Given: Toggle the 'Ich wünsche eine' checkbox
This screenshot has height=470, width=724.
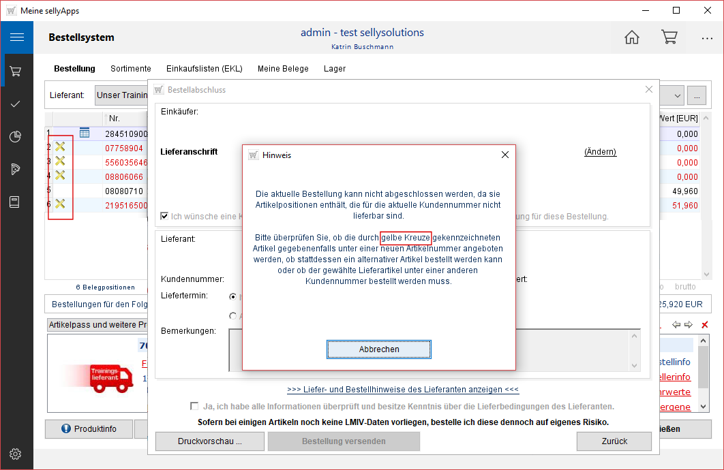Looking at the screenshot, I should [x=164, y=216].
